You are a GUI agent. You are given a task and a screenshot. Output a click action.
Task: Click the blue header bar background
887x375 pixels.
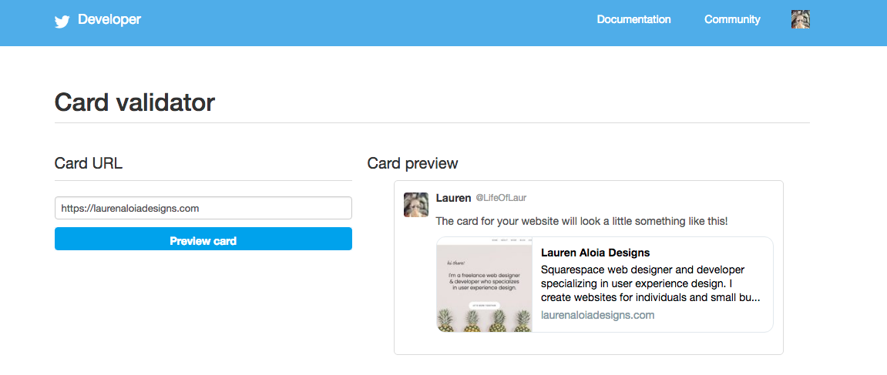[368, 22]
